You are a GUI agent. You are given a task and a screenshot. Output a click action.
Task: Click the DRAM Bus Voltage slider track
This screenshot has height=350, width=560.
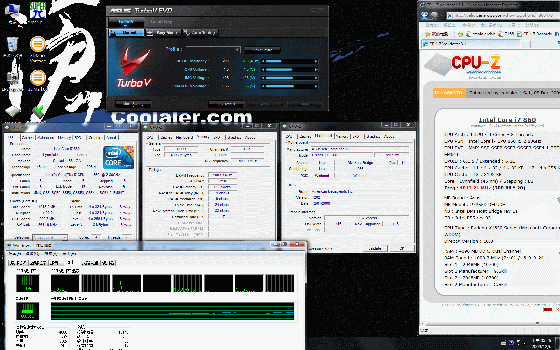[290, 86]
